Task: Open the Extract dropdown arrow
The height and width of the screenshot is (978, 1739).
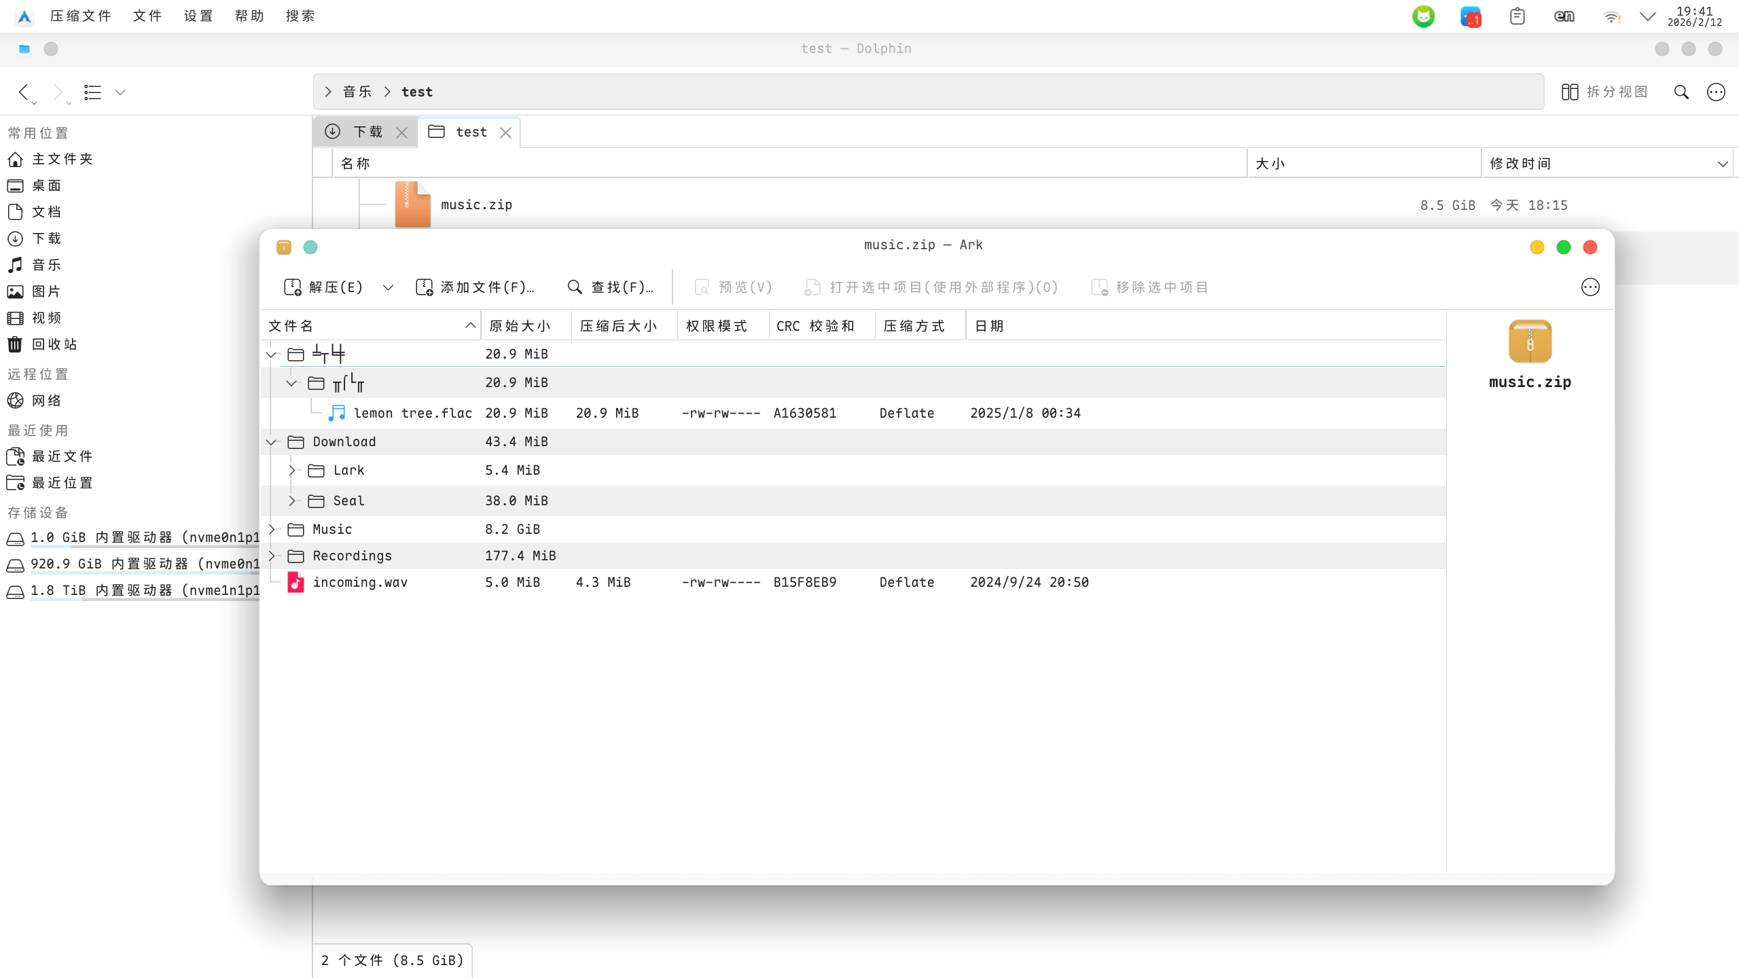Action: (x=388, y=287)
